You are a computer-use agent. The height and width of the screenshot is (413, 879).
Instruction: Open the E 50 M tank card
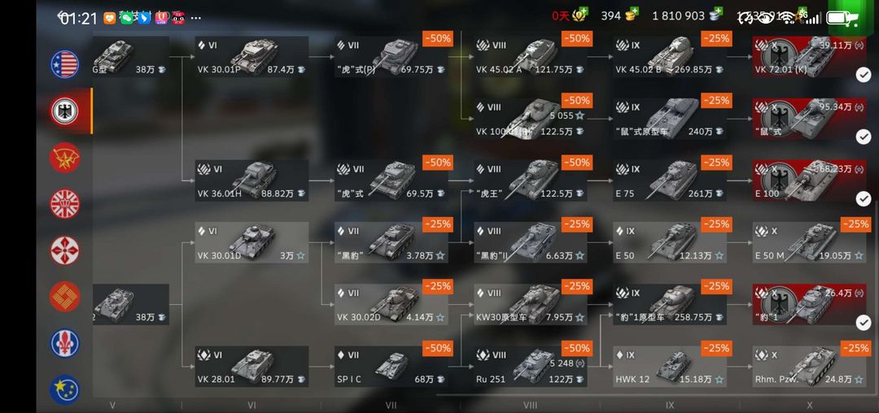pos(808,242)
